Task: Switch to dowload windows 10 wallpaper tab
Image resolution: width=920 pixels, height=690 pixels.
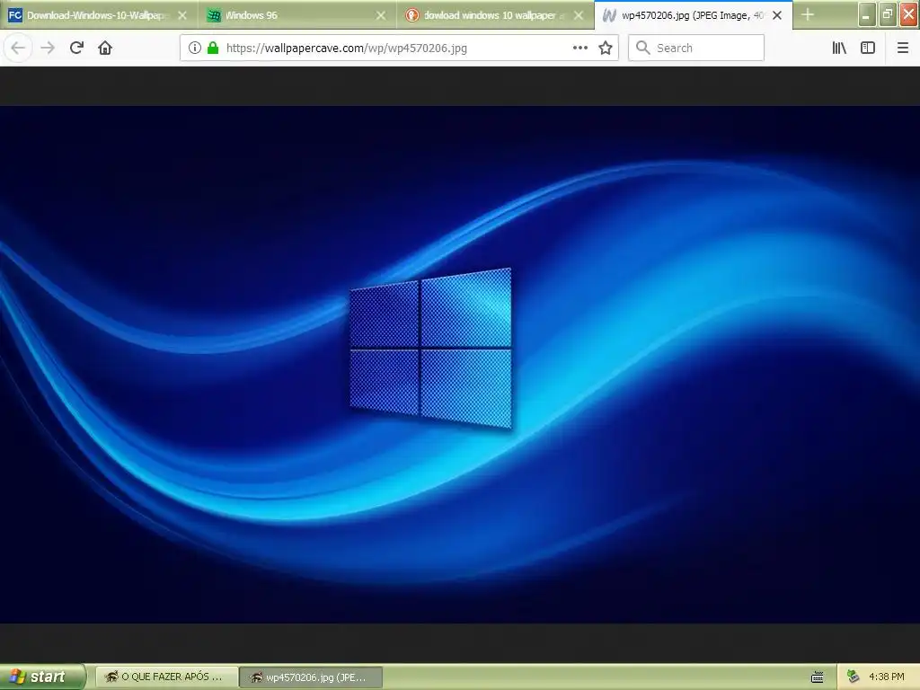Action: [495, 15]
